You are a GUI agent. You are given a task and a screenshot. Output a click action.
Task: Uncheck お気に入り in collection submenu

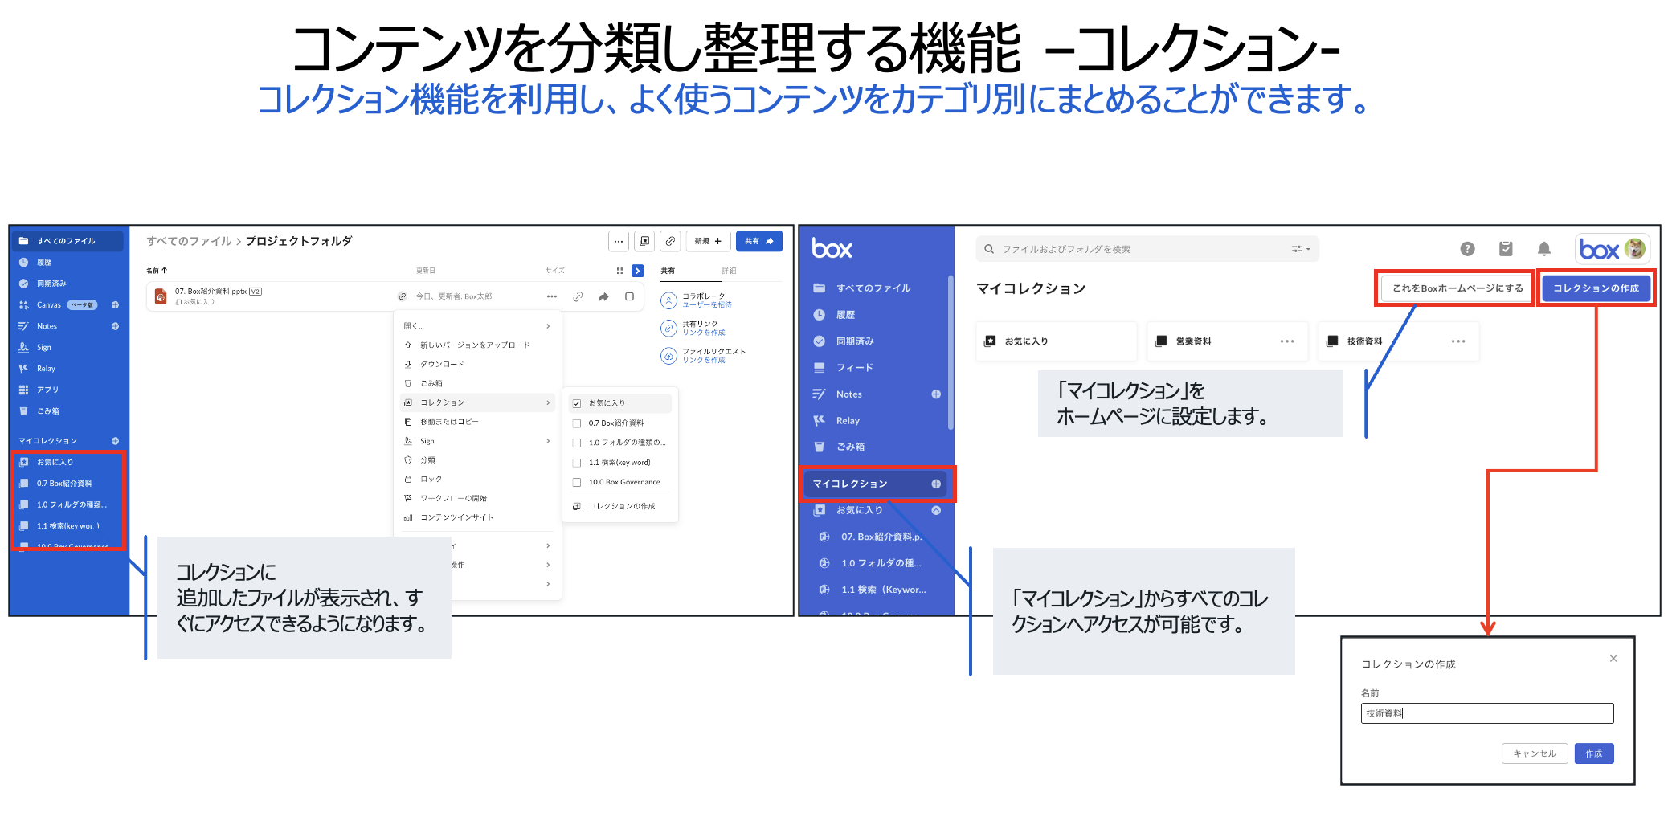point(577,403)
